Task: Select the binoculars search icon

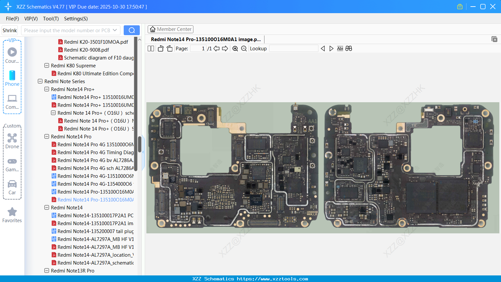Action: point(349,48)
